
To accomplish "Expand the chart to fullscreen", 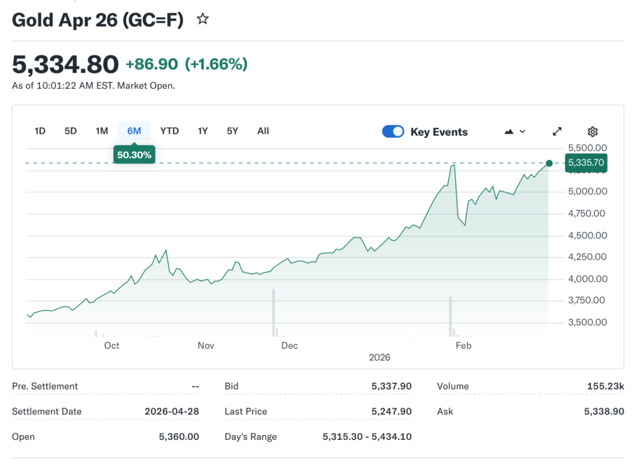I will [x=557, y=131].
